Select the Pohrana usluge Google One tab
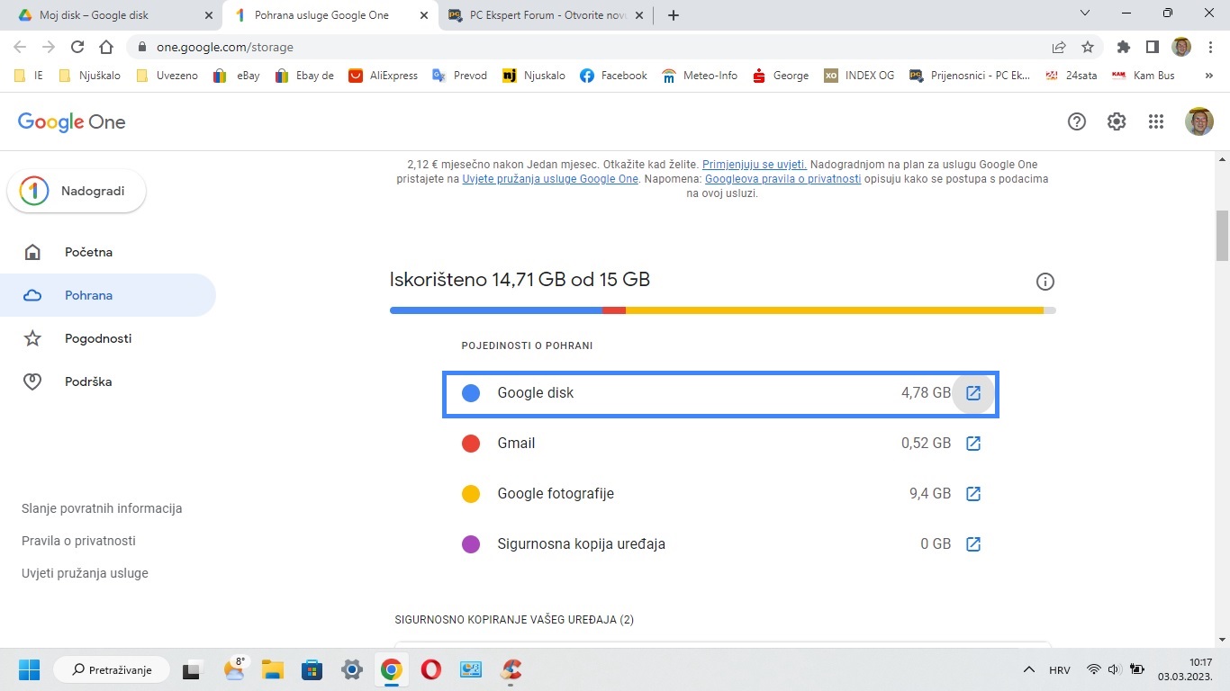 pos(329,15)
